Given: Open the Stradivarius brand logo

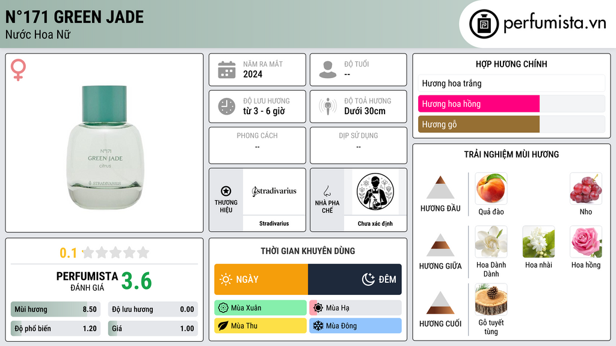Looking at the screenshot, I should coord(274,192).
